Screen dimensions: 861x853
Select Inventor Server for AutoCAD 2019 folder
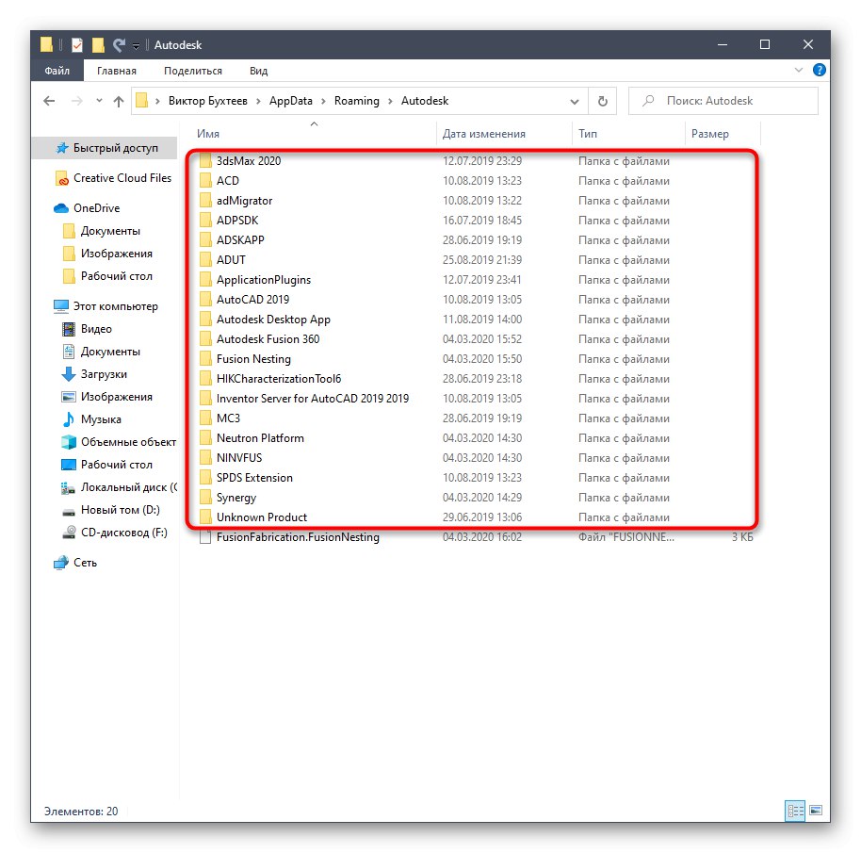tap(313, 399)
